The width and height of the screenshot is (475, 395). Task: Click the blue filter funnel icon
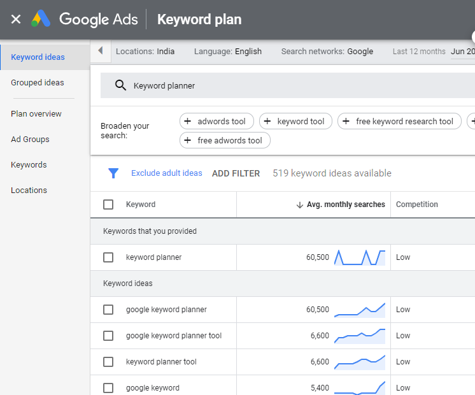point(113,173)
